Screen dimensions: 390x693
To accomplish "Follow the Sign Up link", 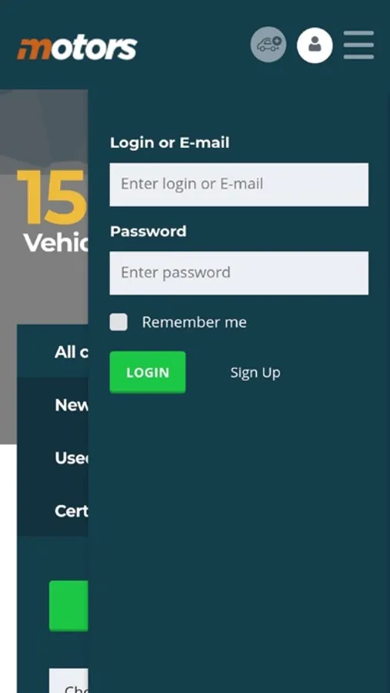I will tap(255, 373).
